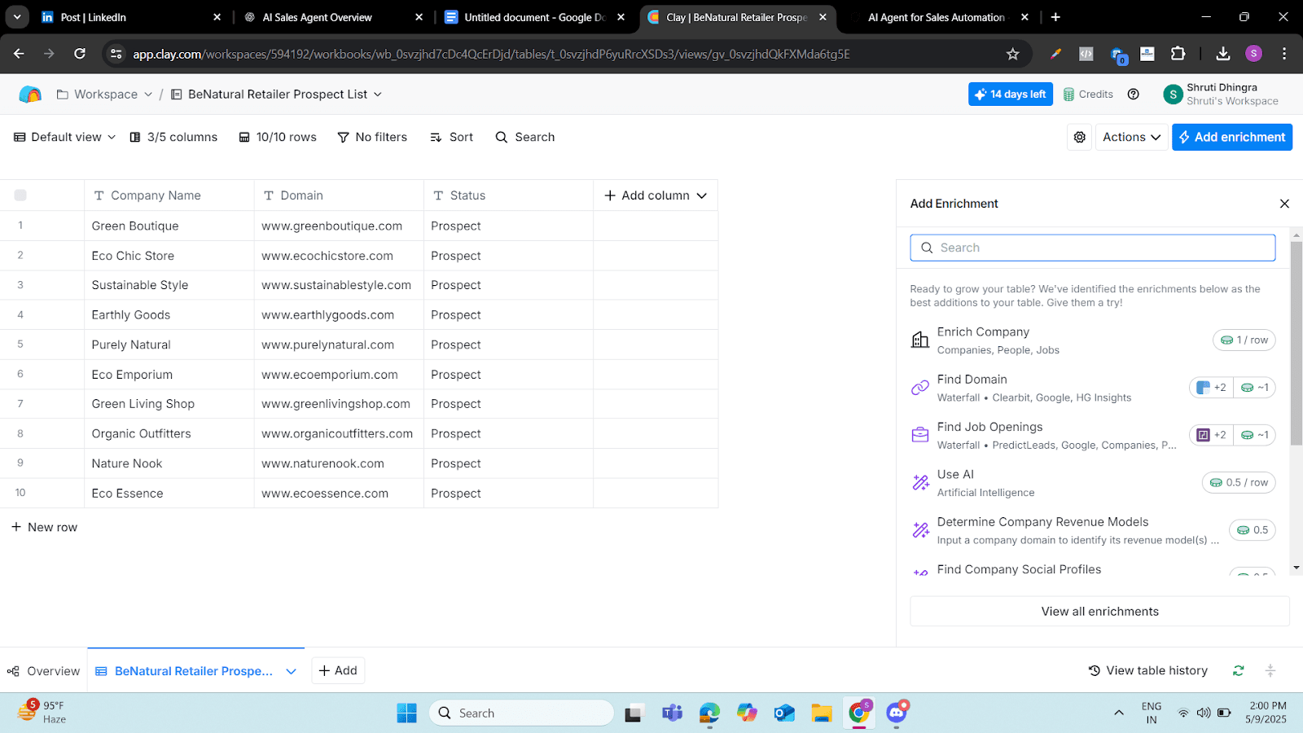
Task: Click the Add enrichment button
Action: click(1232, 138)
